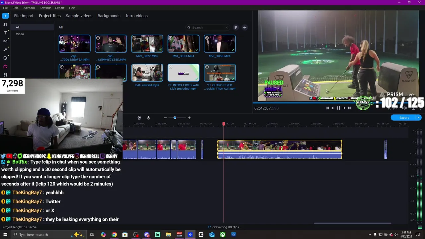Screen dimensions: 425x239
Task: Select the YT INTRO FIXED thumbnail
Action: click(183, 73)
